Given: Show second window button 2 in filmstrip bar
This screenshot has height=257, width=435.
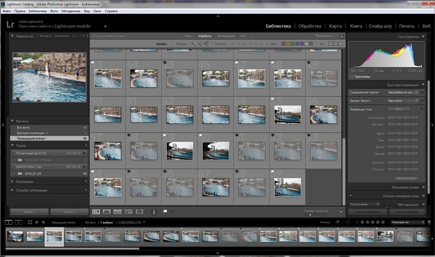Looking at the screenshot, I should (x=18, y=222).
